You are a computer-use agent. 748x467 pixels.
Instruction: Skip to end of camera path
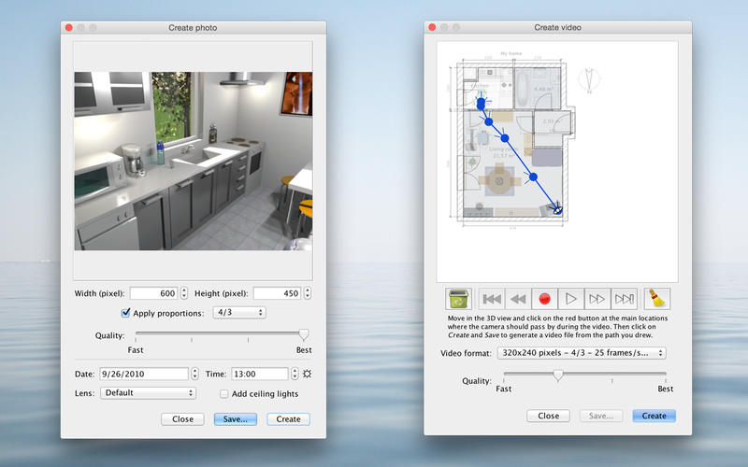pos(623,299)
